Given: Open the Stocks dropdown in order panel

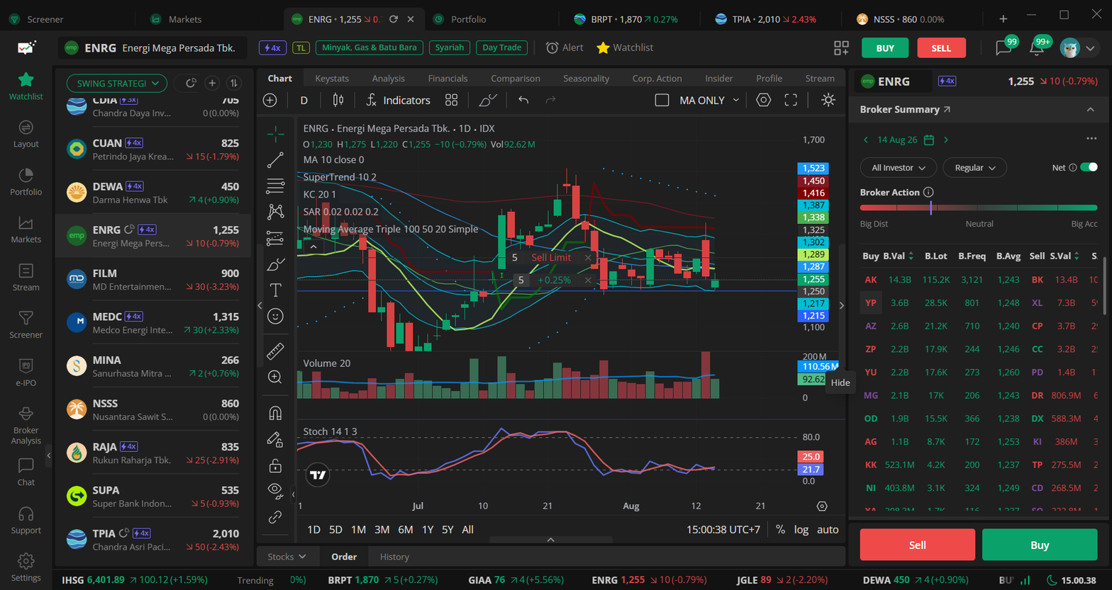Looking at the screenshot, I should click(287, 557).
